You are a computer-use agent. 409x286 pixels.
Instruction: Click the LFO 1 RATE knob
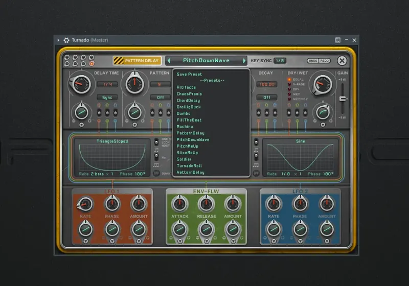click(x=85, y=204)
